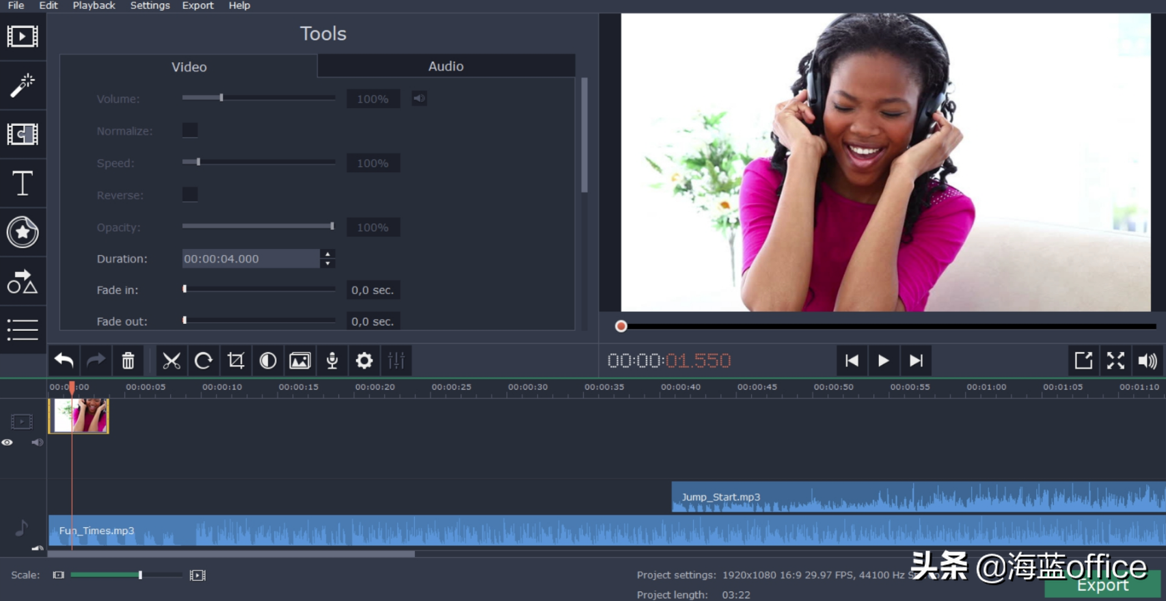Enable the Reverse checkbox
Image resolution: width=1166 pixels, height=601 pixels.
click(190, 195)
